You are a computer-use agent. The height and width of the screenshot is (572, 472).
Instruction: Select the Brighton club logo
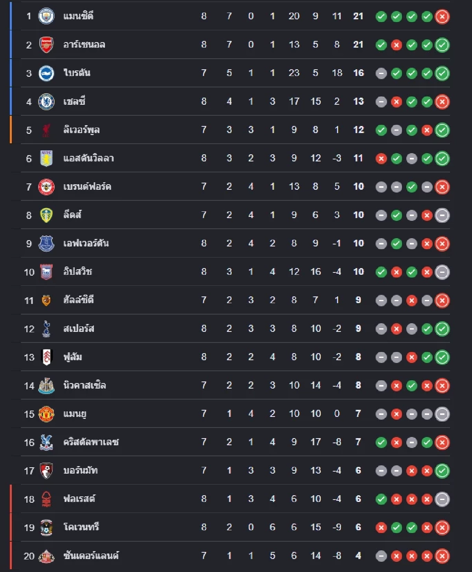[x=46, y=73]
